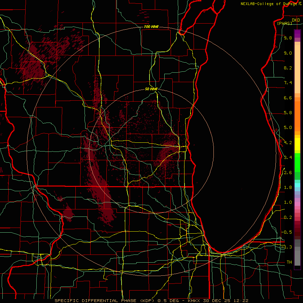This screenshot has width=303, height=303.
Task: Click the KMKX station identifier
Action: point(194,301)
